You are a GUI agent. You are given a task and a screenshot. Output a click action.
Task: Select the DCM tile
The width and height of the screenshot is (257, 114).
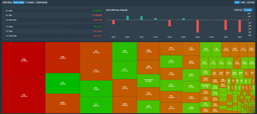(x=251, y=50)
